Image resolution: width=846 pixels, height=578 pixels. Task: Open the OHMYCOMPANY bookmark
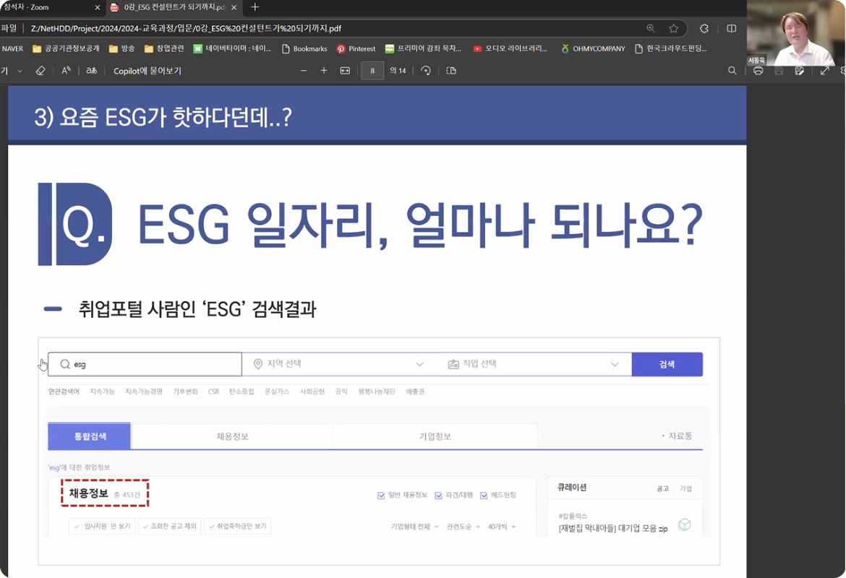pos(592,48)
